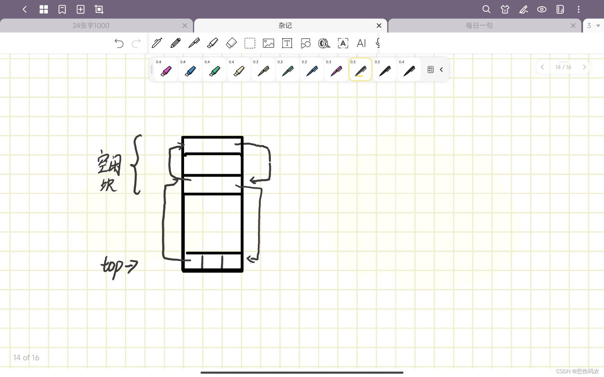Click the undo arrow
The width and height of the screenshot is (604, 377).
tap(119, 43)
